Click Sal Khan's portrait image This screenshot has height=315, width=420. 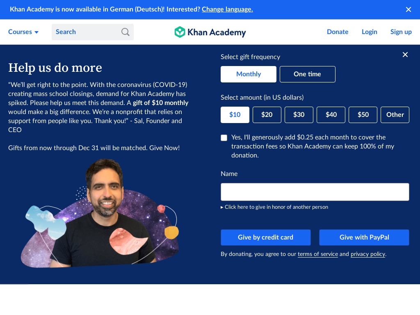(100, 213)
